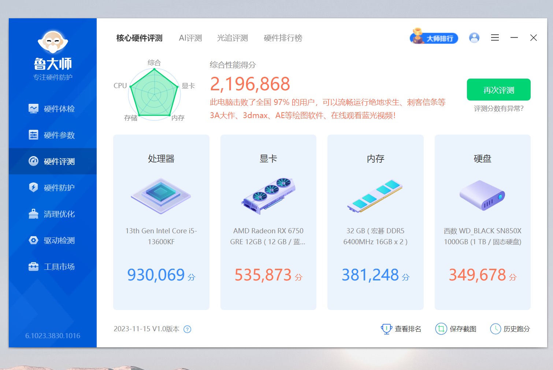This screenshot has width=553, height=370.
Task: Open 硬件体检 in the sidebar
Action: tap(53, 109)
